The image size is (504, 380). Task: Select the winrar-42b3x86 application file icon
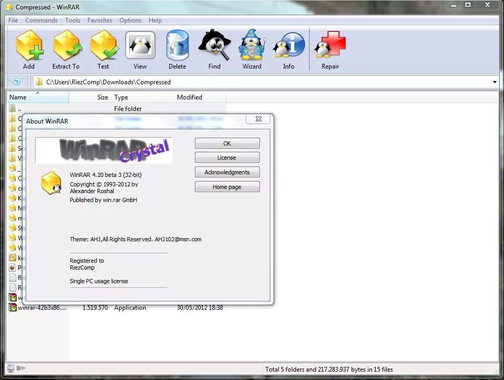point(12,307)
